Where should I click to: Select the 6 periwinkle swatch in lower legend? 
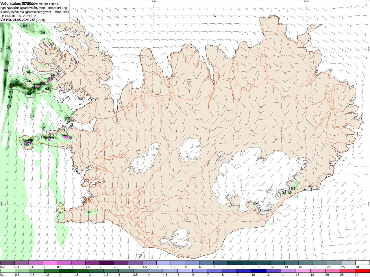(199, 271)
